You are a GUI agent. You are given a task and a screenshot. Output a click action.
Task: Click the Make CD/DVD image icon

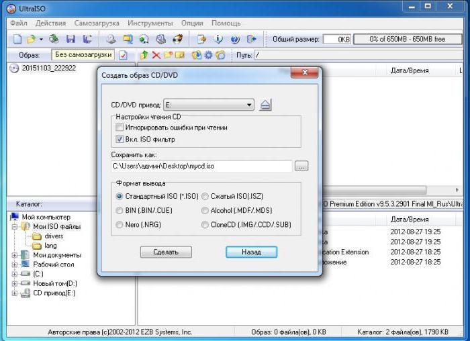pyautogui.click(x=111, y=39)
